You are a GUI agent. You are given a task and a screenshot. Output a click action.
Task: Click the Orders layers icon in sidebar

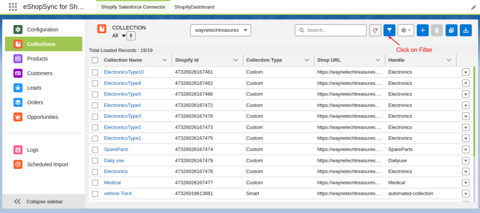point(18,103)
